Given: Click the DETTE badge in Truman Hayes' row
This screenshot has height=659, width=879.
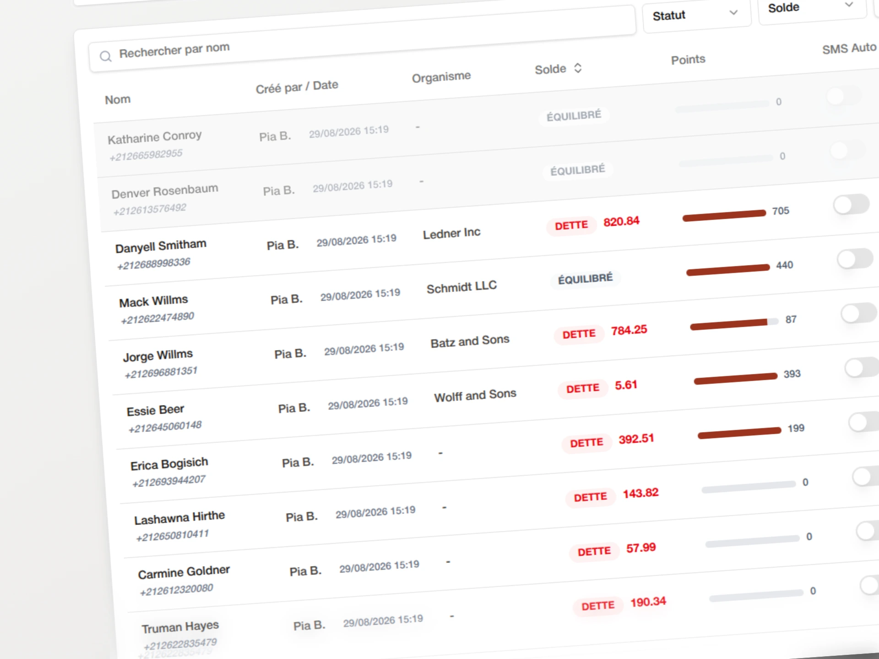Looking at the screenshot, I should tap(598, 606).
